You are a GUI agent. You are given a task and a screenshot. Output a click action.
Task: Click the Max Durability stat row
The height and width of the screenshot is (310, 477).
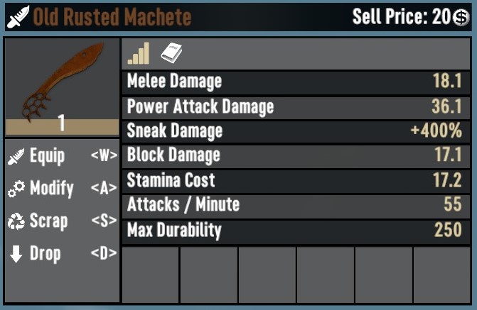pyautogui.click(x=295, y=231)
